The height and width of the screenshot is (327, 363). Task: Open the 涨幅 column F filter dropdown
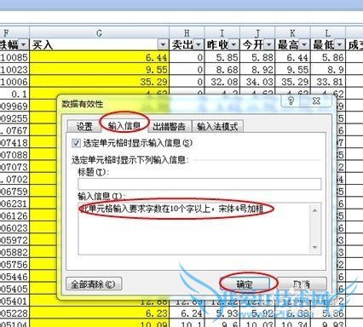[x=24, y=45]
